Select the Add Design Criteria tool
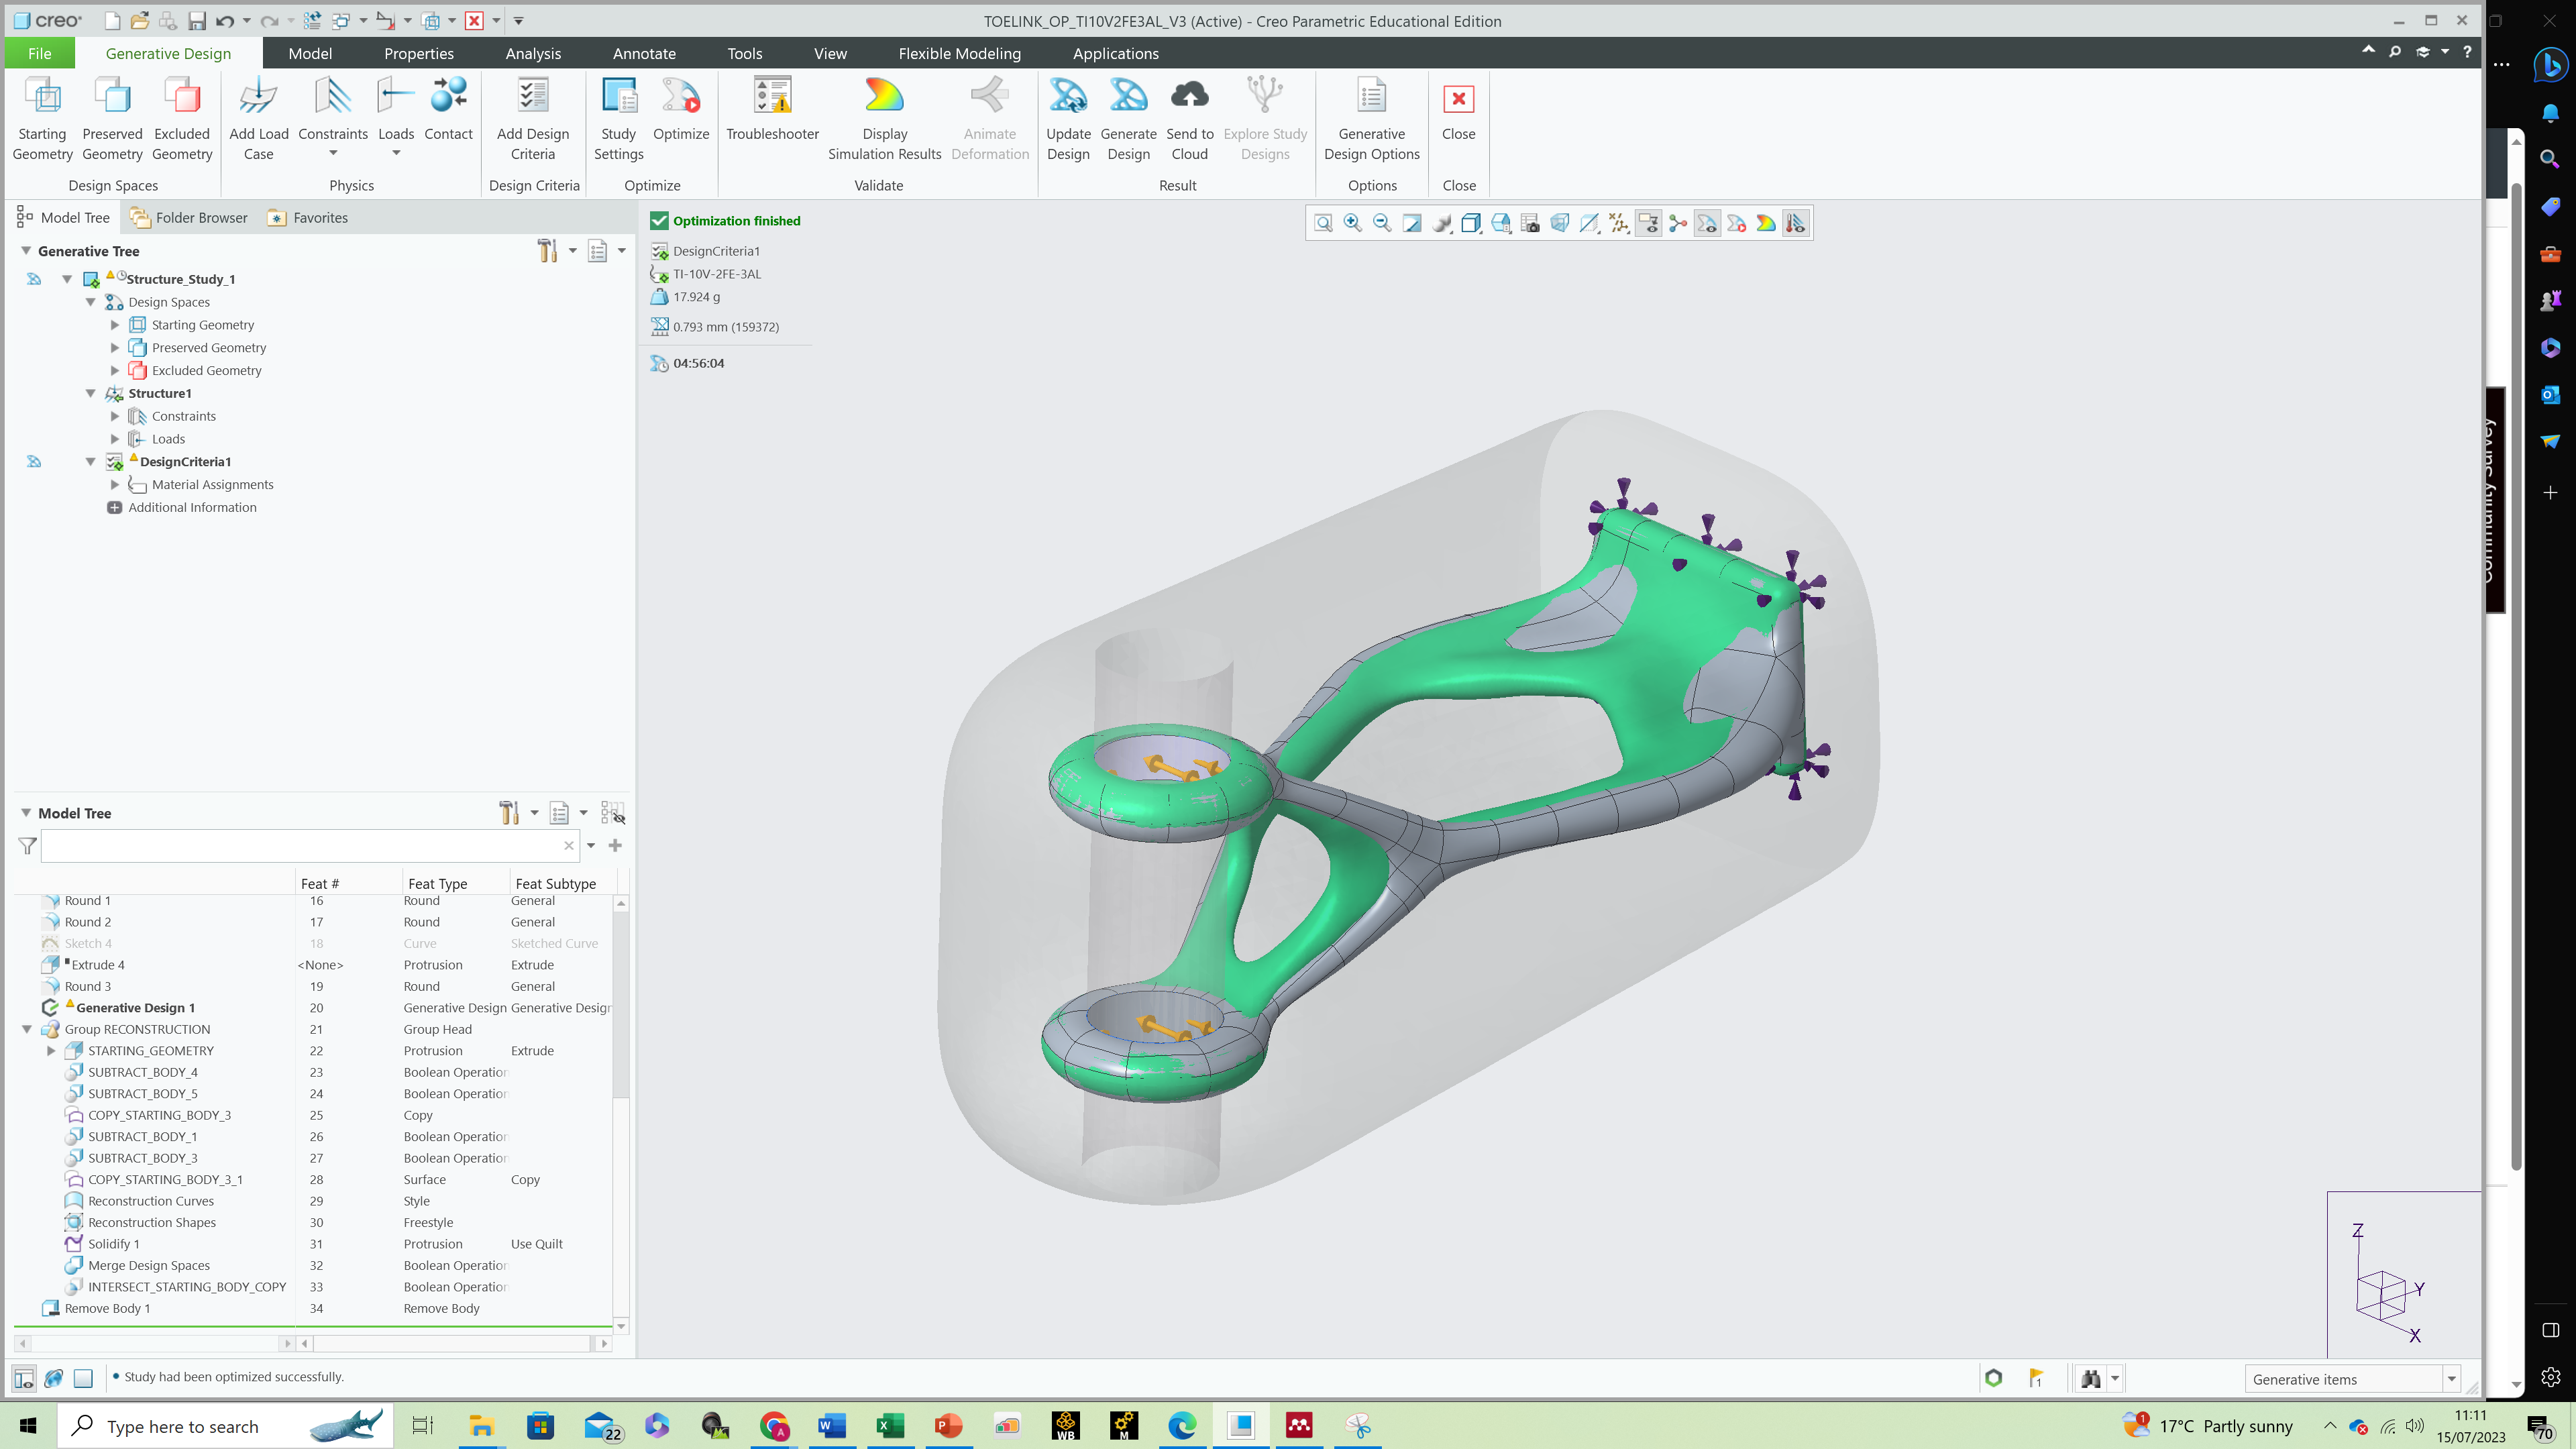 tap(533, 117)
